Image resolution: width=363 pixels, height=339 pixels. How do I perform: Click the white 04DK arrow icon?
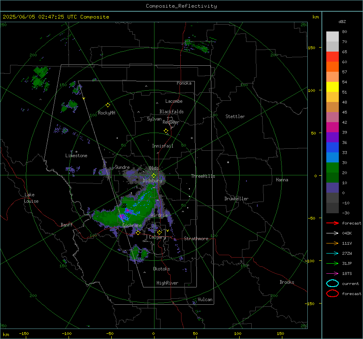pyautogui.click(x=332, y=233)
